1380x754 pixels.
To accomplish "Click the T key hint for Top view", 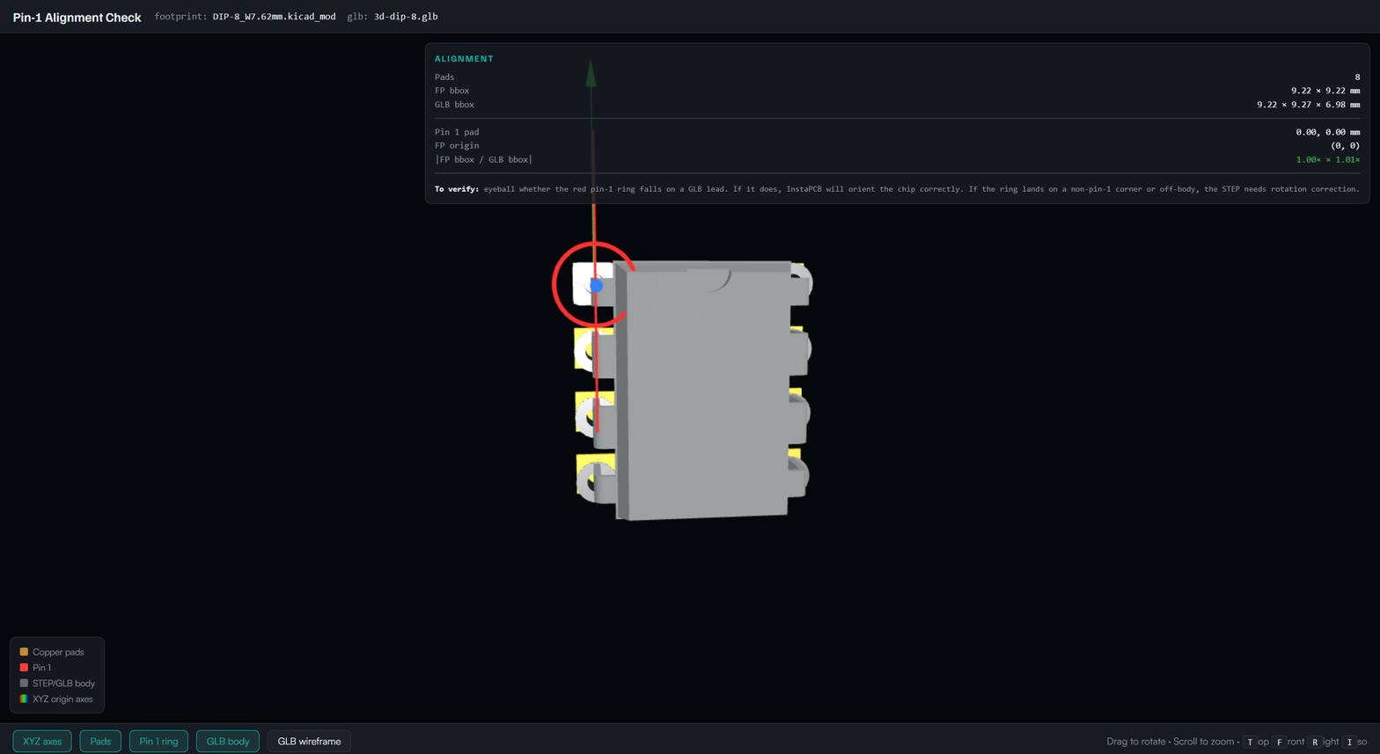I will tap(1249, 742).
